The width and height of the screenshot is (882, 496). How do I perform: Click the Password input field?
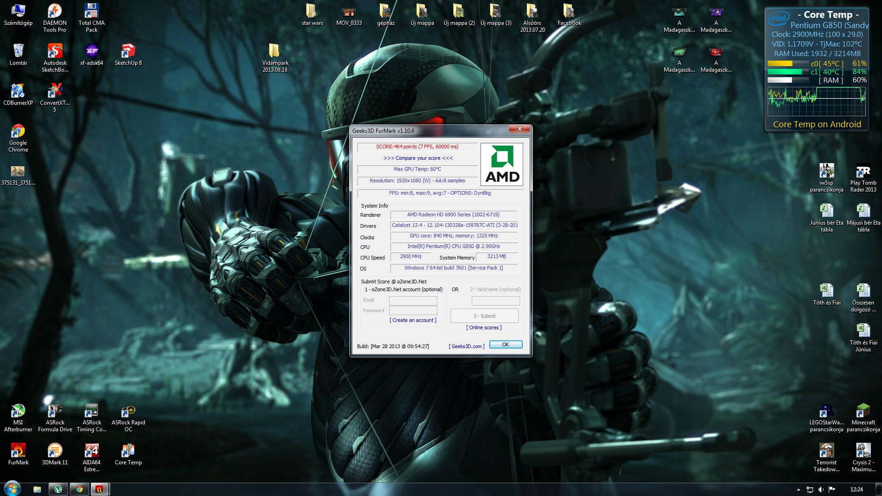pos(413,311)
